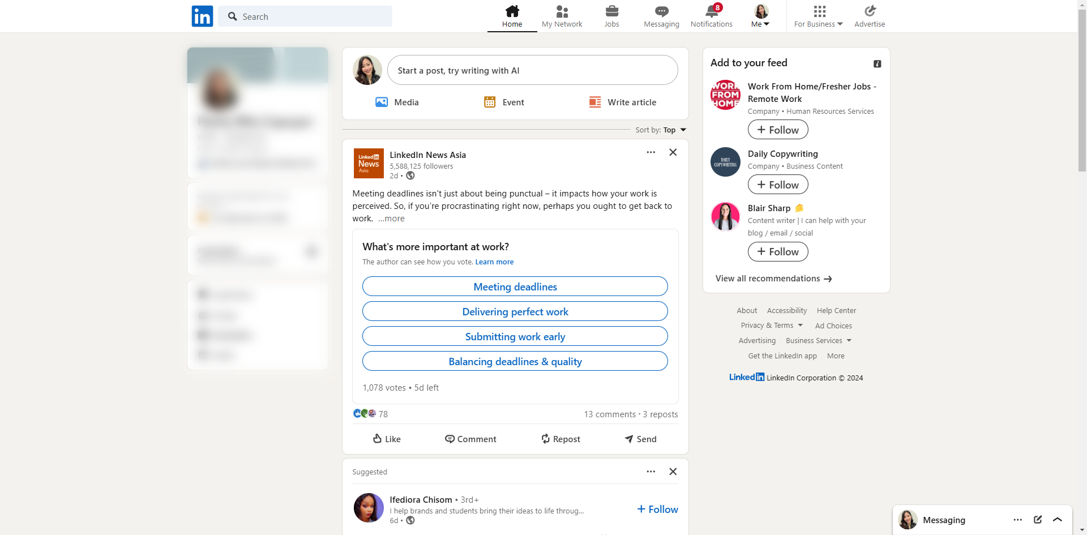Create an Event
The height and width of the screenshot is (535, 1087).
(504, 102)
